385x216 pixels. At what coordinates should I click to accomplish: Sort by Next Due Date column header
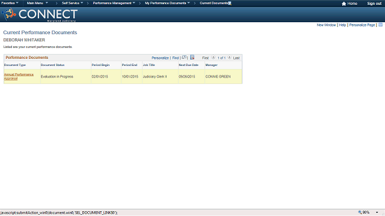pos(188,65)
